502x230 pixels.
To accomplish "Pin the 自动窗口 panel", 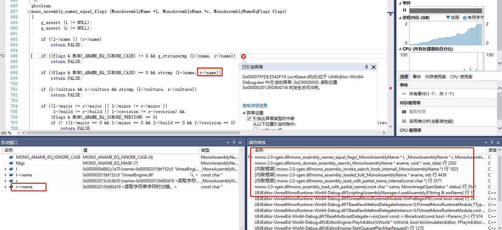I will click(233, 142).
